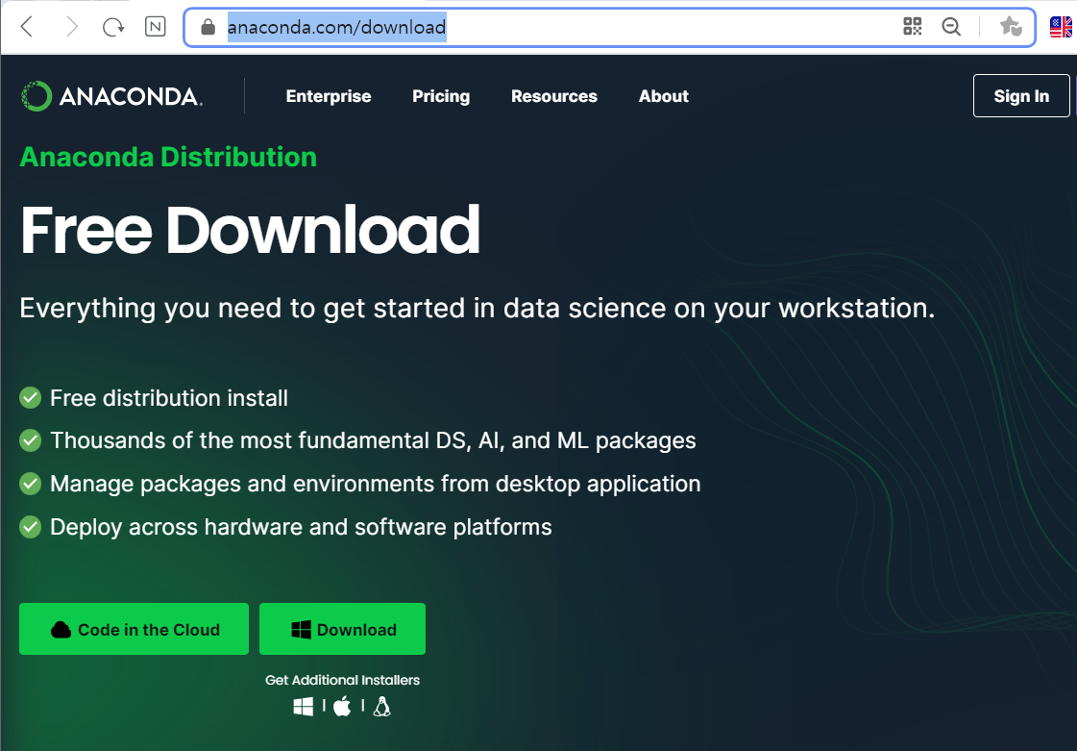
Task: Click the browser forward arrow
Action: 71,27
